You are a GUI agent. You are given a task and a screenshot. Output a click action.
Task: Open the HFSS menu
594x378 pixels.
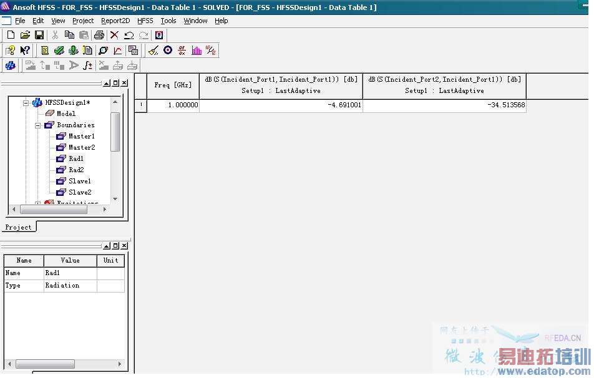click(x=145, y=21)
